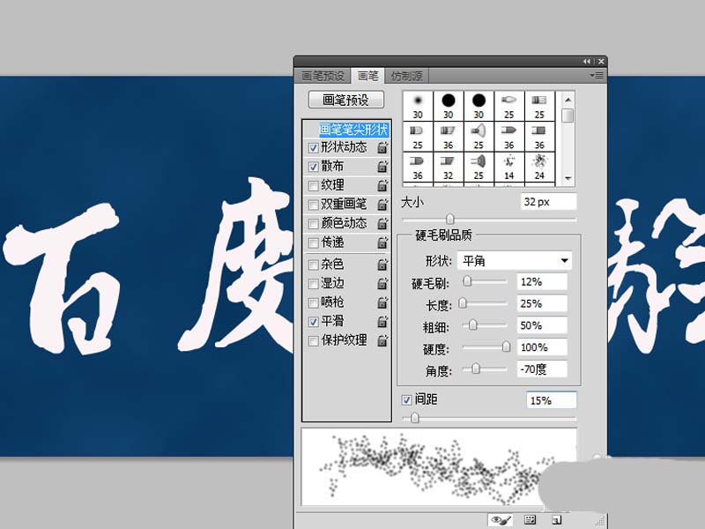Enable the 纹理 checkbox
Image resolution: width=705 pixels, height=529 pixels.
314,185
